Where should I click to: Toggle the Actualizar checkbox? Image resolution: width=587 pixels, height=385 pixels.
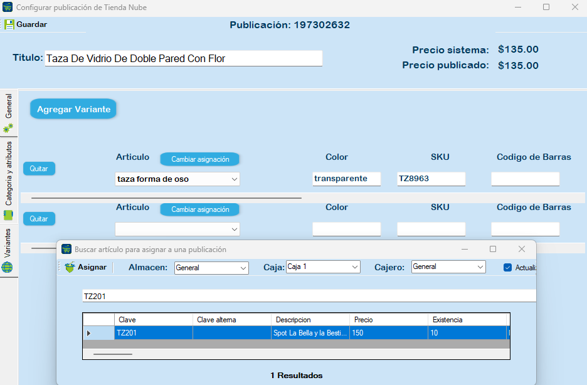tap(507, 268)
